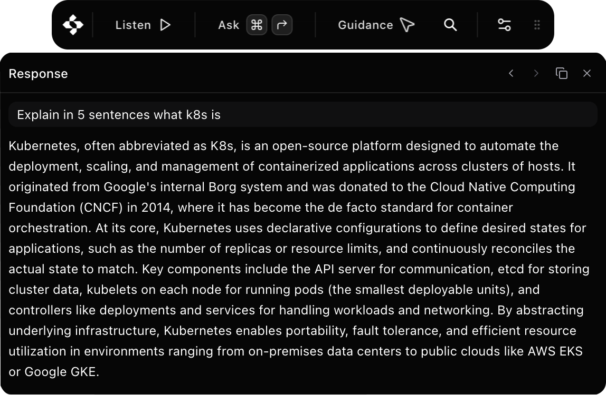Click the cursor pointer icon beside Guidance
Image resolution: width=606 pixels, height=395 pixels.
point(407,25)
